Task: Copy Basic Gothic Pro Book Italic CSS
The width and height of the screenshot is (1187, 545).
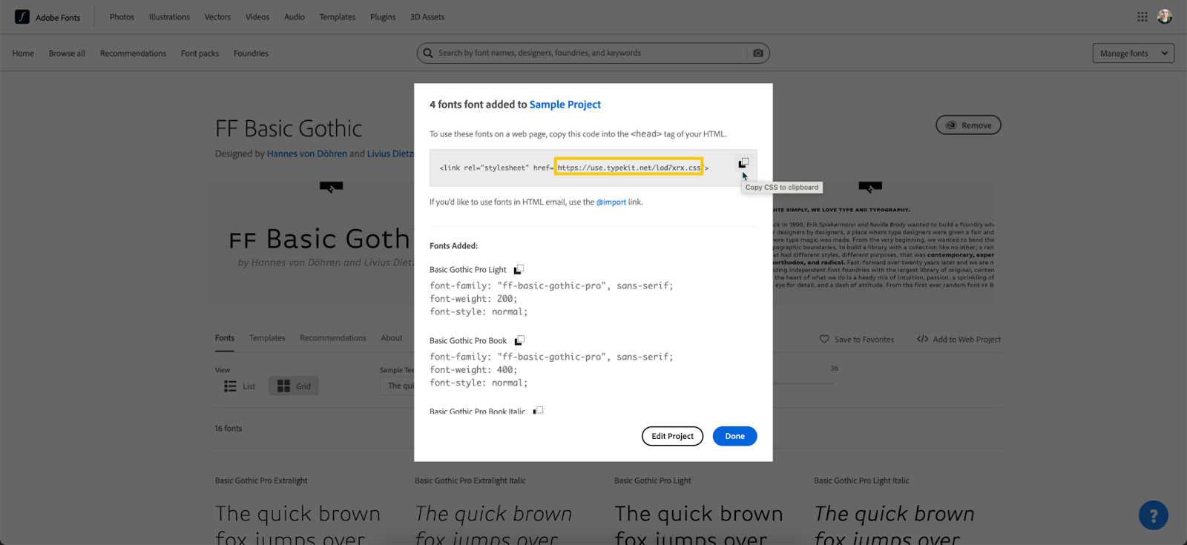Action: click(x=538, y=410)
